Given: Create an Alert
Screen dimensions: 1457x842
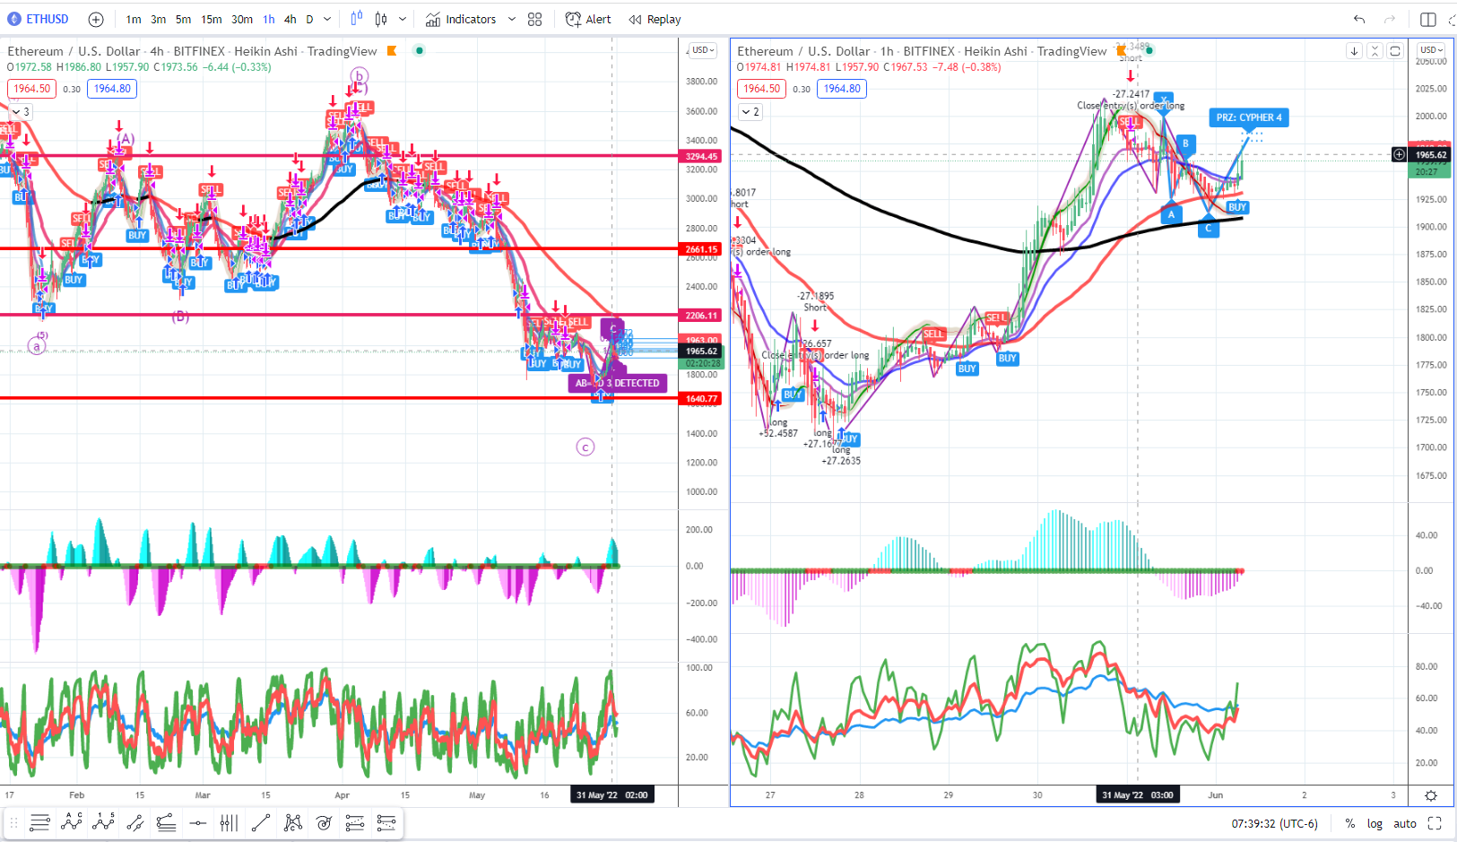Looking at the screenshot, I should pyautogui.click(x=588, y=19).
